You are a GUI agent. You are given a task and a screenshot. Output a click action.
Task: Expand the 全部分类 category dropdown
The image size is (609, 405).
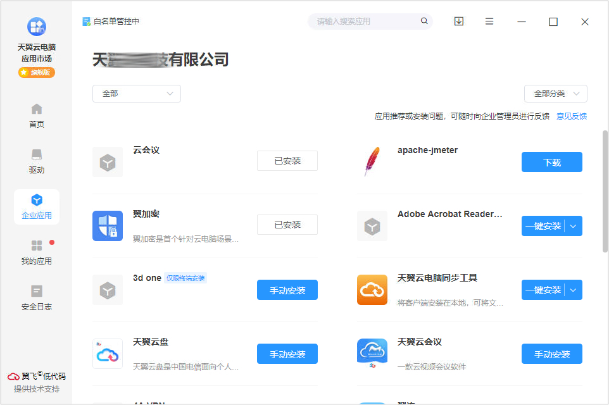click(555, 94)
